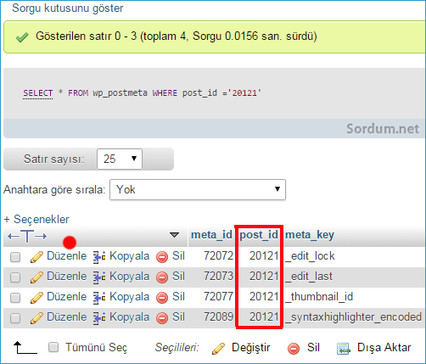
Task: Click the meta_id cell 72077
Action: coord(219,296)
